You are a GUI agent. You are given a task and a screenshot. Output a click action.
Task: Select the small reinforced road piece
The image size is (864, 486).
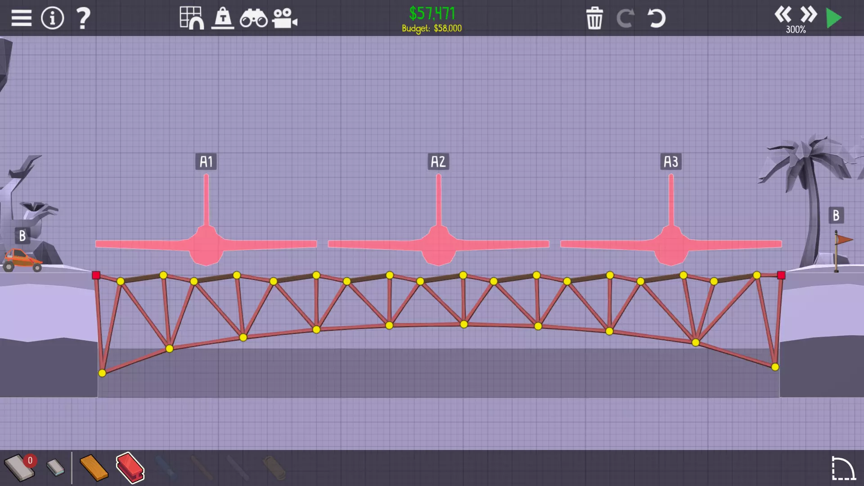pos(56,468)
